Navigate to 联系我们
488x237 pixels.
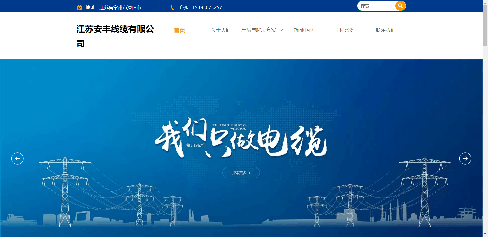point(386,30)
